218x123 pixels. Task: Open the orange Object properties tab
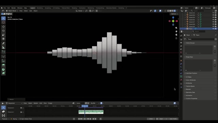tap(181, 61)
